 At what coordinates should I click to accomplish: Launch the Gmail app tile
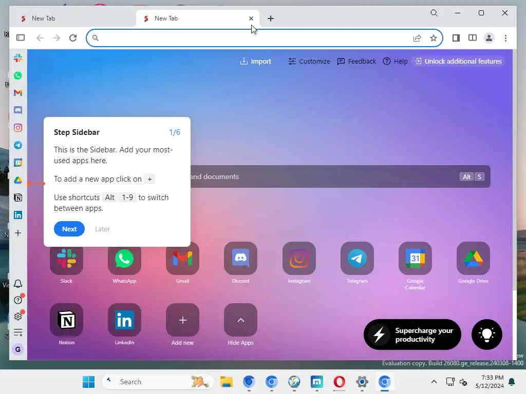pyautogui.click(x=182, y=259)
